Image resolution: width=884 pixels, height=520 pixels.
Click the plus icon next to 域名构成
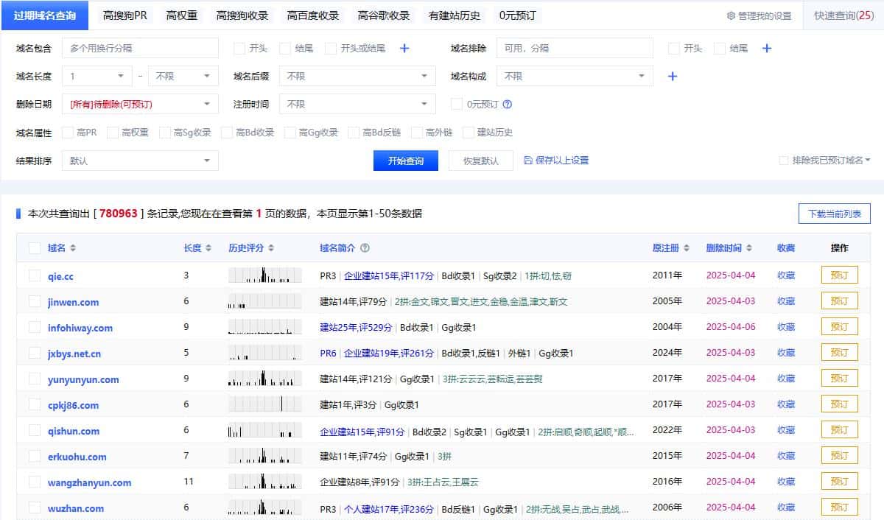pos(672,75)
